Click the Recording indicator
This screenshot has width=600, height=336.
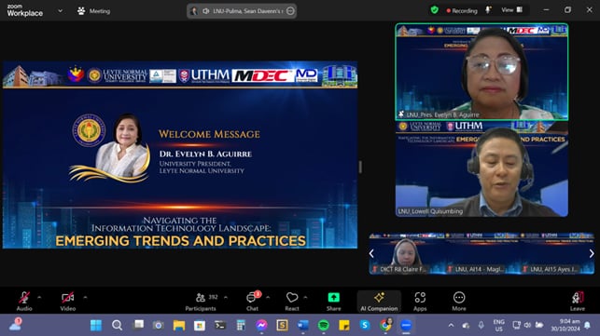[x=462, y=10]
